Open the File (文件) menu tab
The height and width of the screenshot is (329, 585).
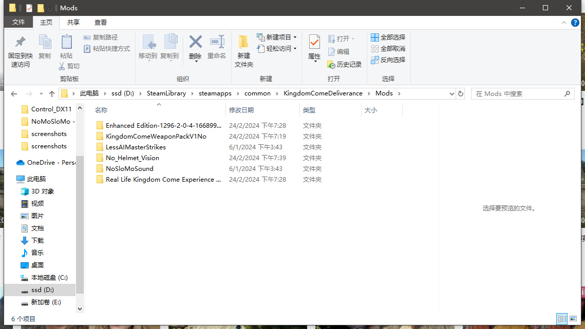coord(18,22)
